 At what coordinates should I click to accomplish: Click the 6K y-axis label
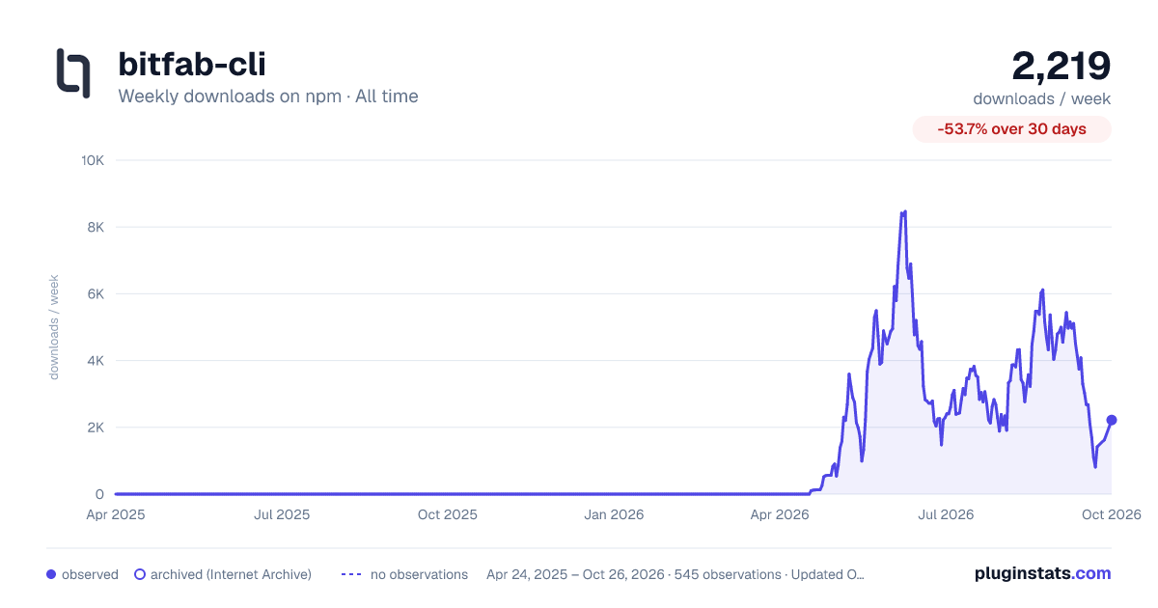(x=95, y=293)
